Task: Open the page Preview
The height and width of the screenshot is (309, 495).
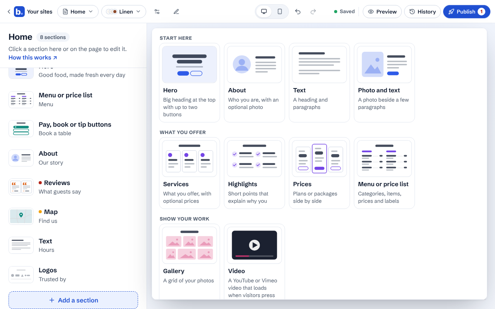Action: click(382, 12)
